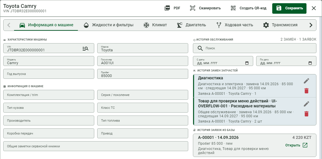Click the Информация о машине section header
Viewport: 322px width, 159px height.
click(25, 86)
